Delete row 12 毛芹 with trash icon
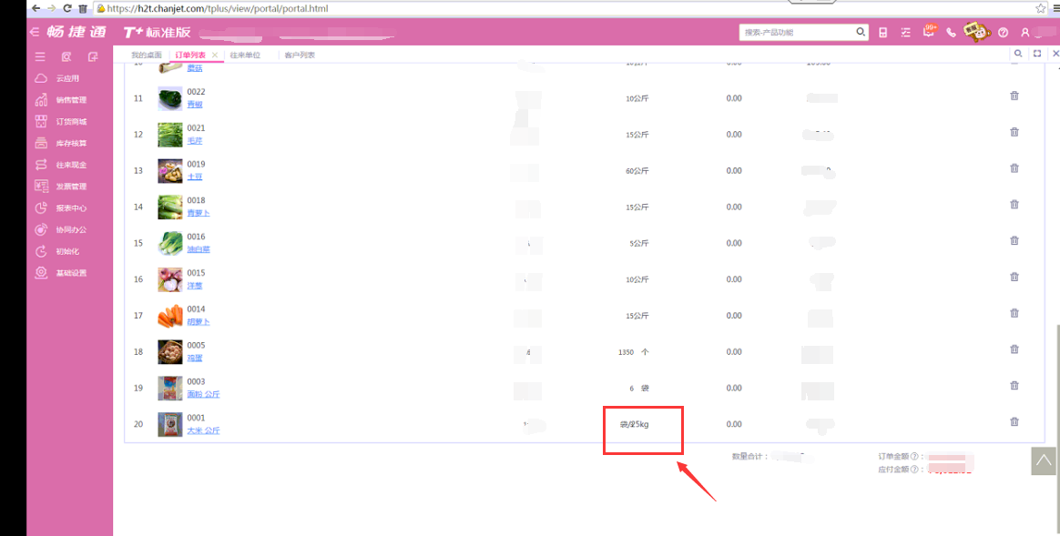The width and height of the screenshot is (1060, 536). (x=1014, y=132)
